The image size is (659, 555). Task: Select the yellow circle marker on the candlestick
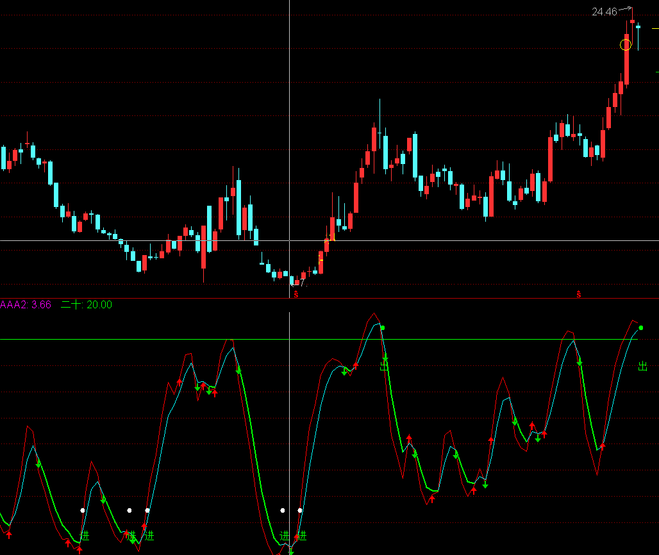pos(626,44)
